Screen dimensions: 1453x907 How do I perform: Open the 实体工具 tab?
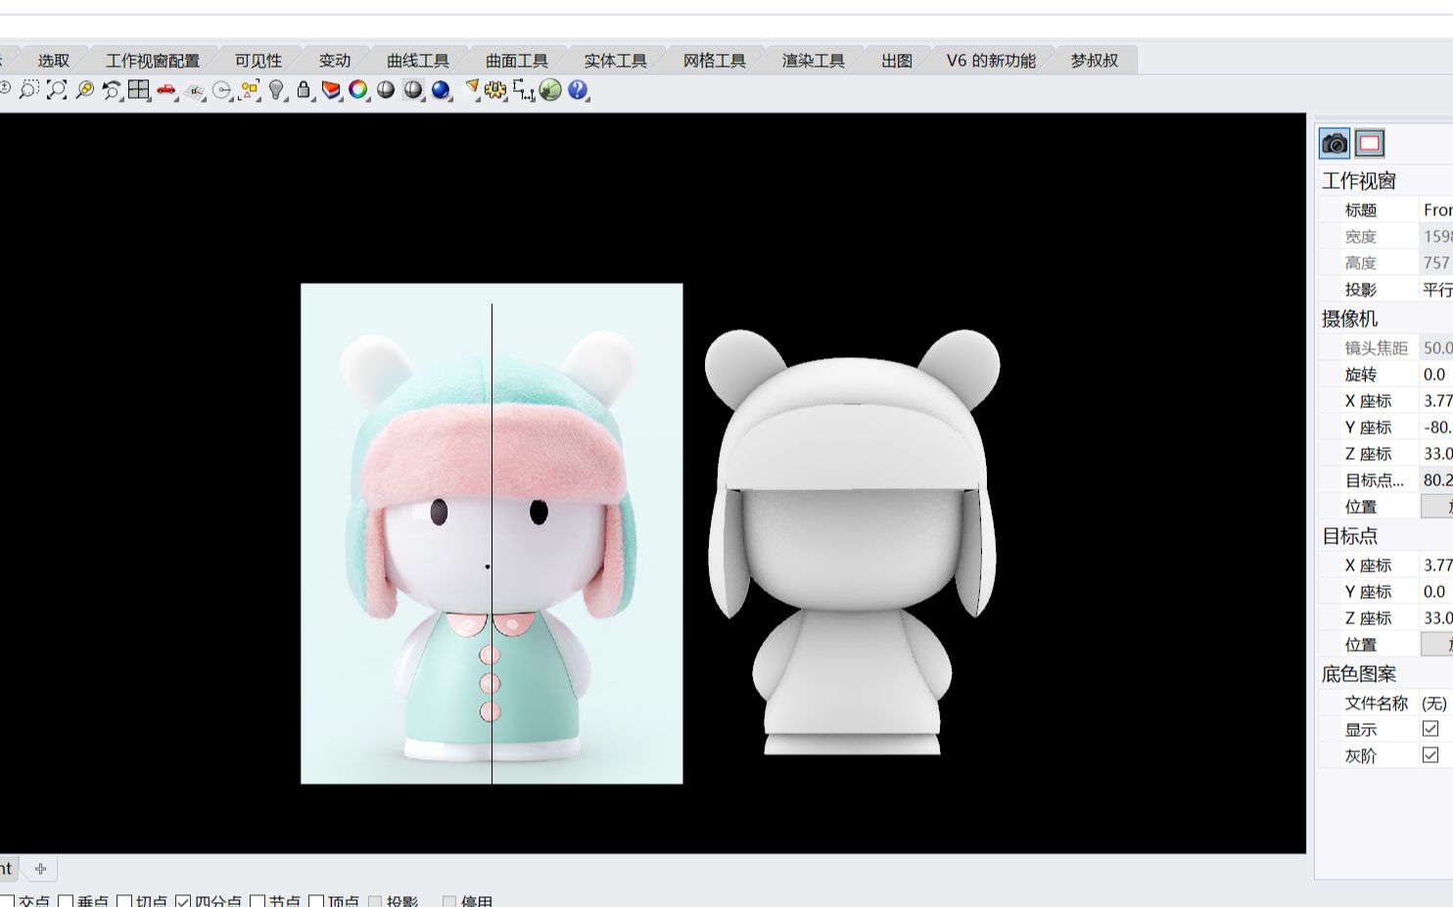[x=616, y=61]
